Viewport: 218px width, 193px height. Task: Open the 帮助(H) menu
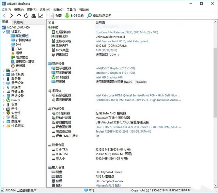(x=84, y=10)
